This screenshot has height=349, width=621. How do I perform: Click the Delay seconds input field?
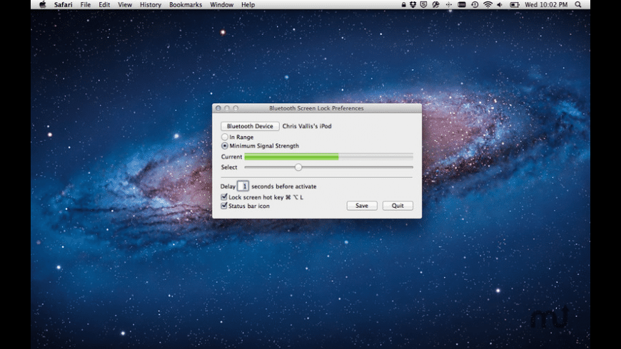coord(243,186)
